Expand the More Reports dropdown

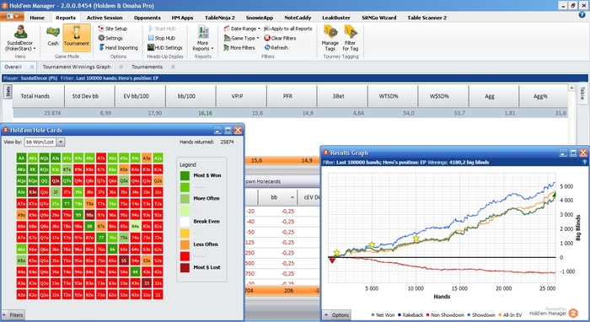(203, 38)
